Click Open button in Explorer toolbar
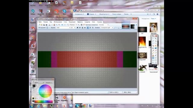 click(x=92, y=14)
